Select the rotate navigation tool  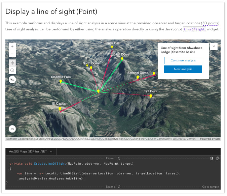pos(12,70)
